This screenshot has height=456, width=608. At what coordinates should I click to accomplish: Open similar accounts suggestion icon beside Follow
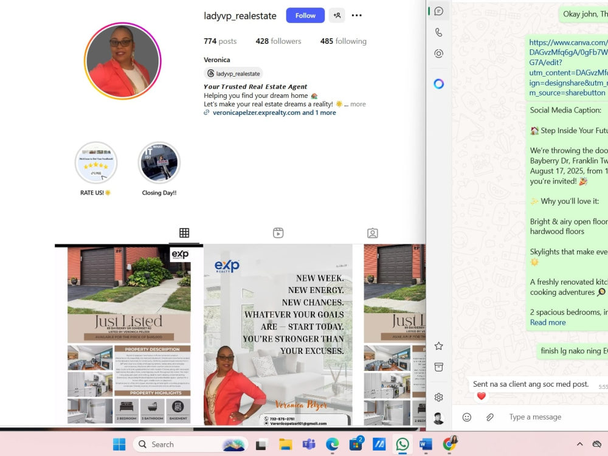[337, 16]
